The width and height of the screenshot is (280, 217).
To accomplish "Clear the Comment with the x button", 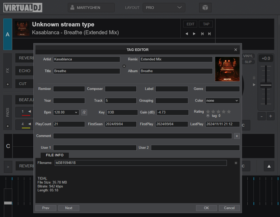I will pyautogui.click(x=237, y=136).
